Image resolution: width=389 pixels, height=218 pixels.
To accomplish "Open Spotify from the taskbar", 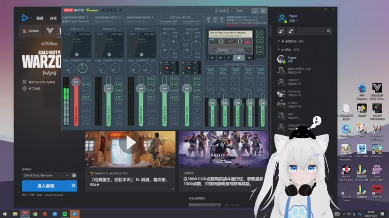I will [x=65, y=214].
